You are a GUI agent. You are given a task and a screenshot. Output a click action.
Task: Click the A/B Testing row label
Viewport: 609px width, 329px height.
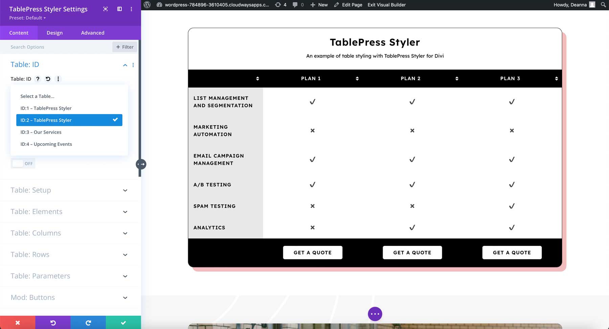point(212,185)
